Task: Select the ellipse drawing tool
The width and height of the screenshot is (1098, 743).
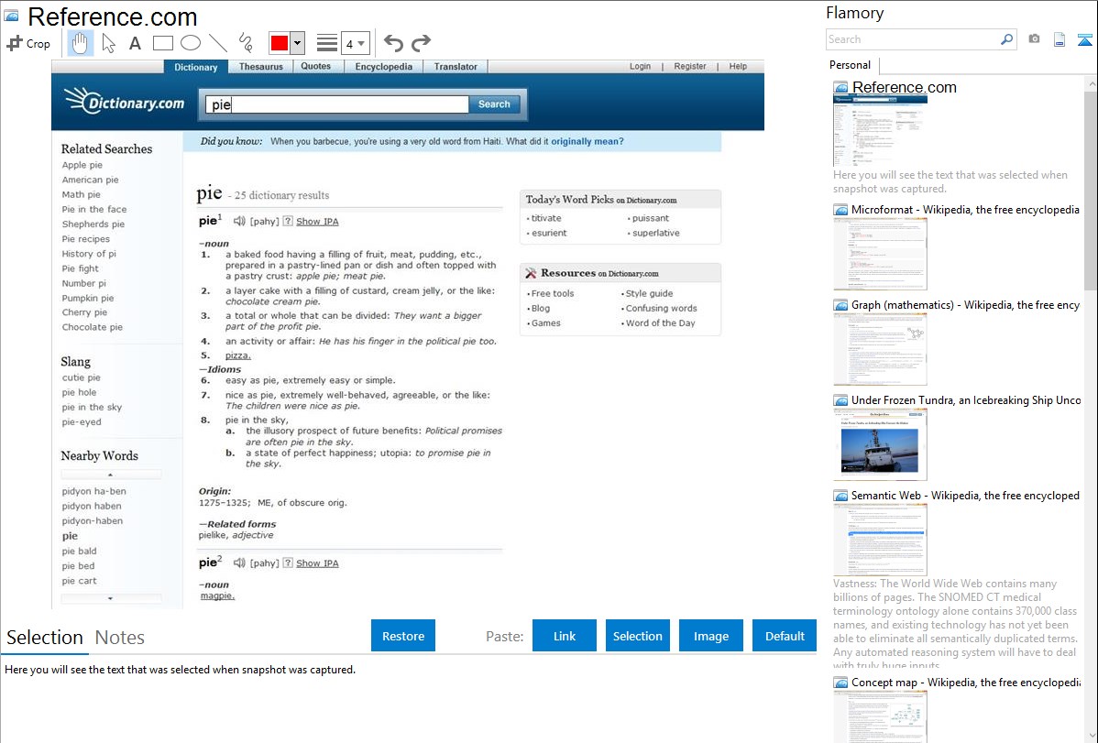Action: coord(191,43)
